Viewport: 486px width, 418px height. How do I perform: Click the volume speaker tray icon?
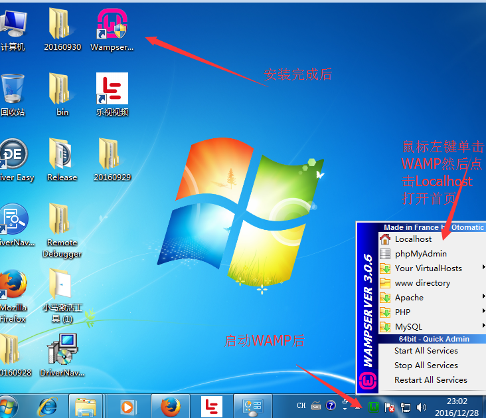422,407
